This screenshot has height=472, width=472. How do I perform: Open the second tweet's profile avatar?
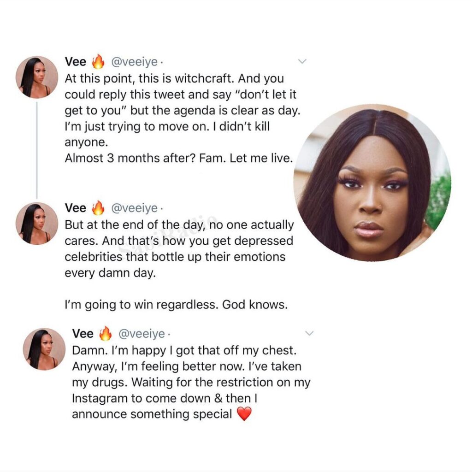tap(37, 224)
